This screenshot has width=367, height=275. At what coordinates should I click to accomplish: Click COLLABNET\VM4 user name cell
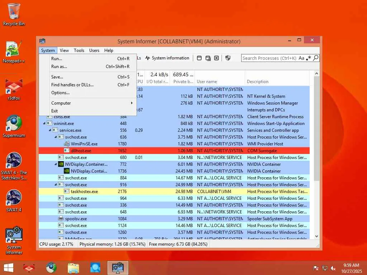(214, 191)
